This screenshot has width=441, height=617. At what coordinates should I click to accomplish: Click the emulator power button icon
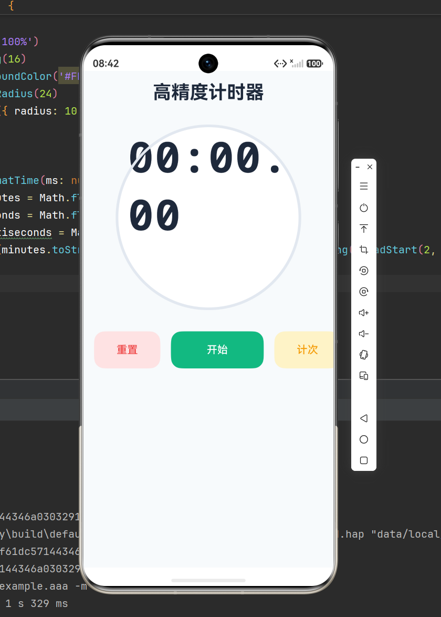[364, 208]
